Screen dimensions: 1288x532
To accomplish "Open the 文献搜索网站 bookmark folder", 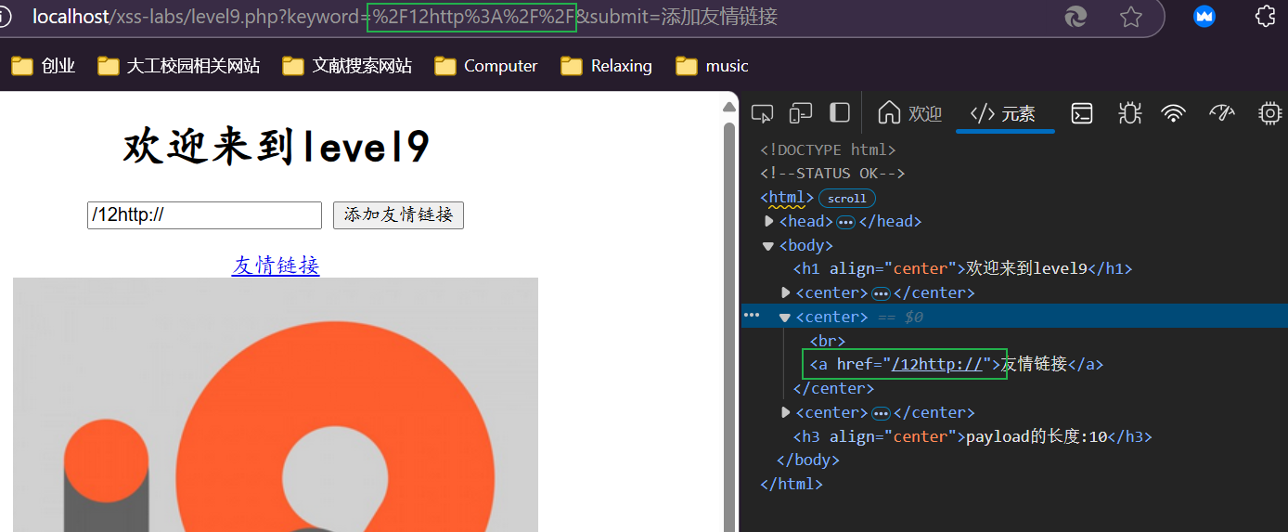I will (347, 66).
